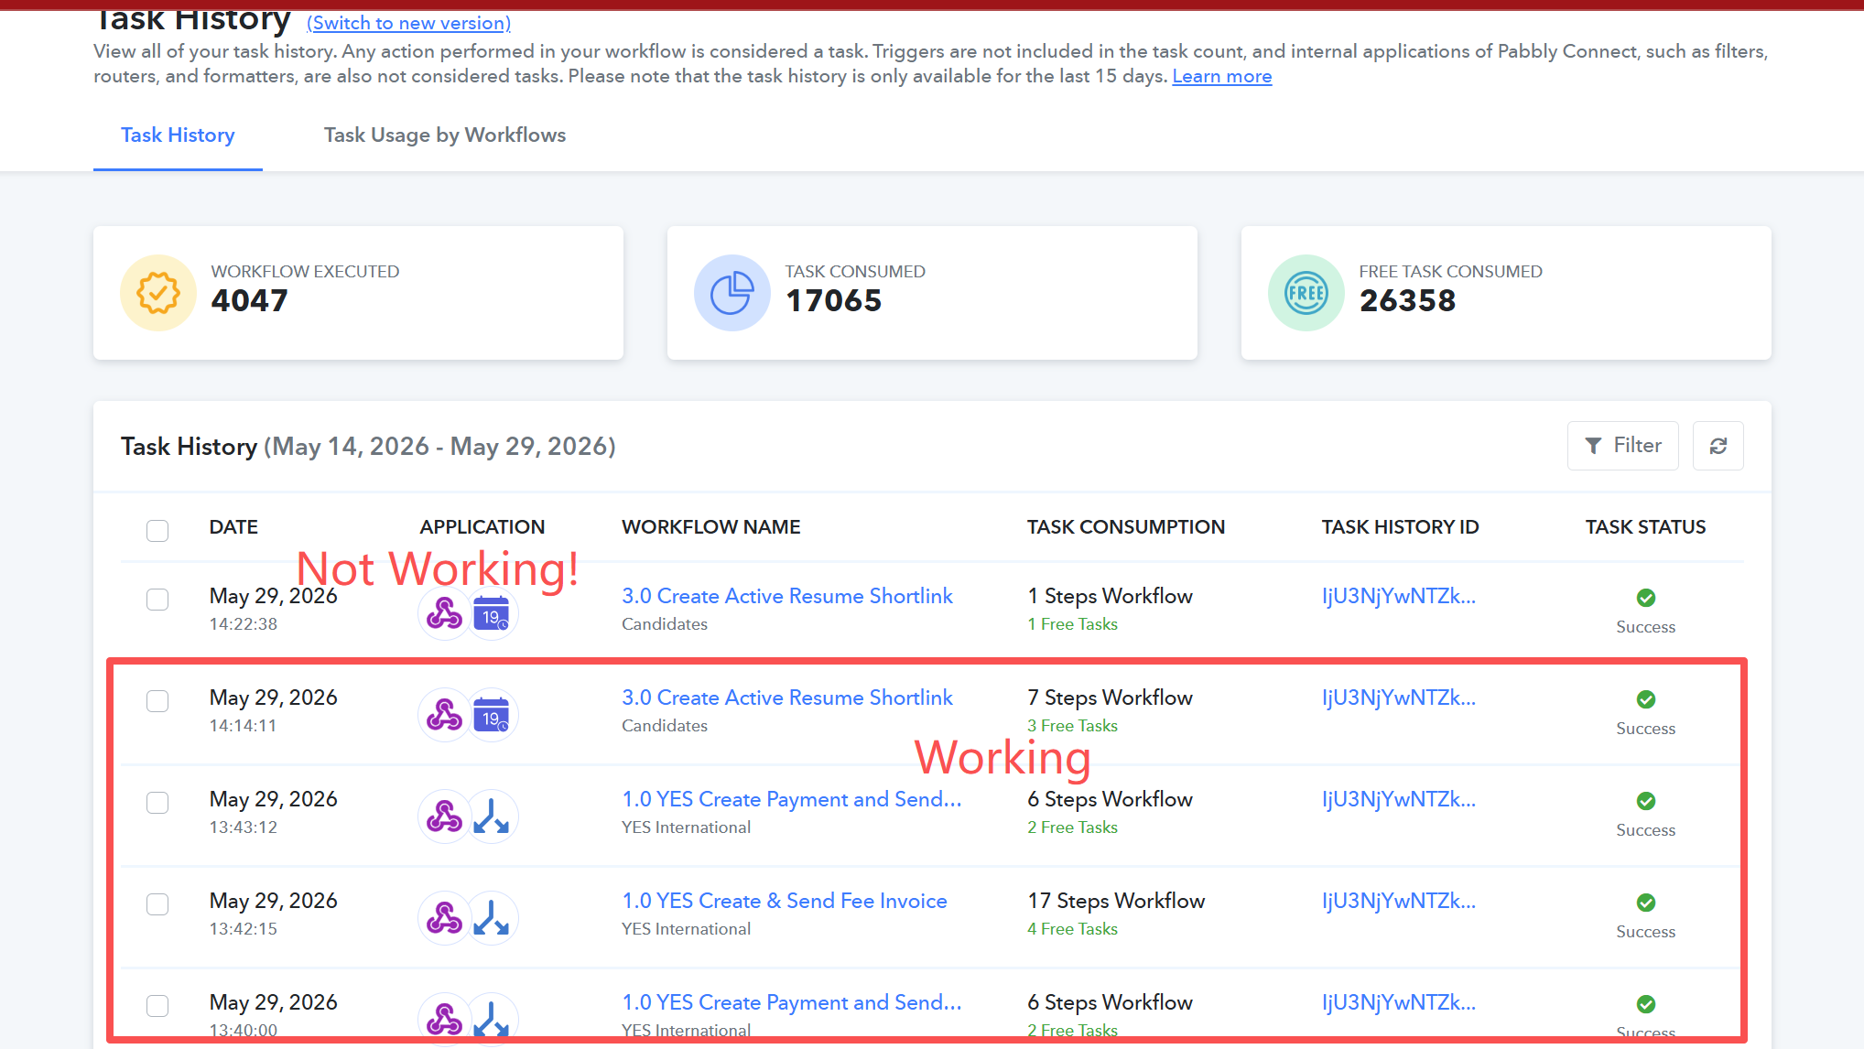Click success checkmark in 14:14:11 row

(x=1645, y=699)
